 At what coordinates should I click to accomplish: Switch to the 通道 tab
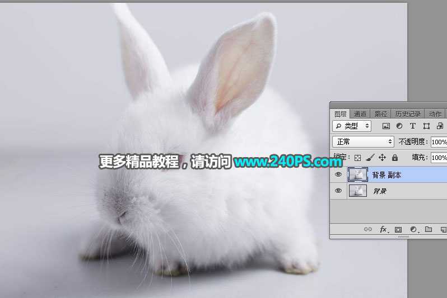coord(360,113)
